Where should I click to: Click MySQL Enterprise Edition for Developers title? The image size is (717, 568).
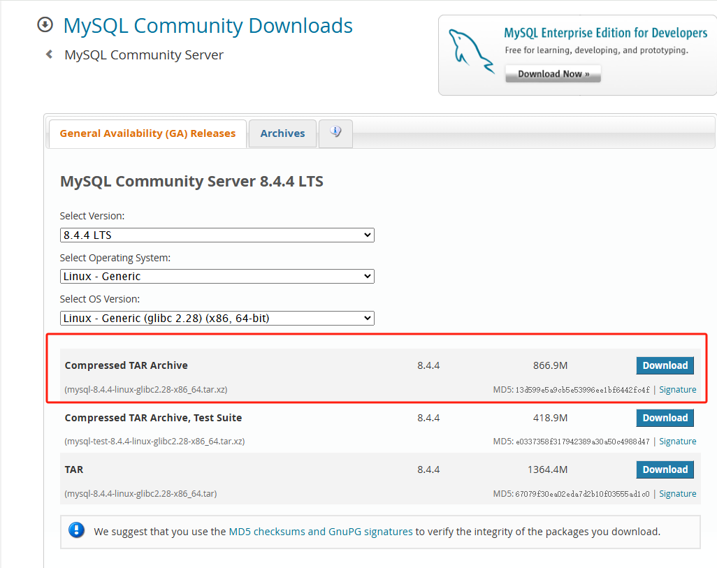pos(605,33)
